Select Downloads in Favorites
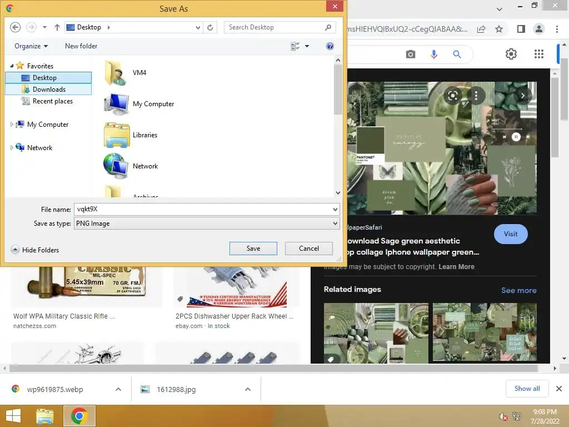 coord(48,90)
